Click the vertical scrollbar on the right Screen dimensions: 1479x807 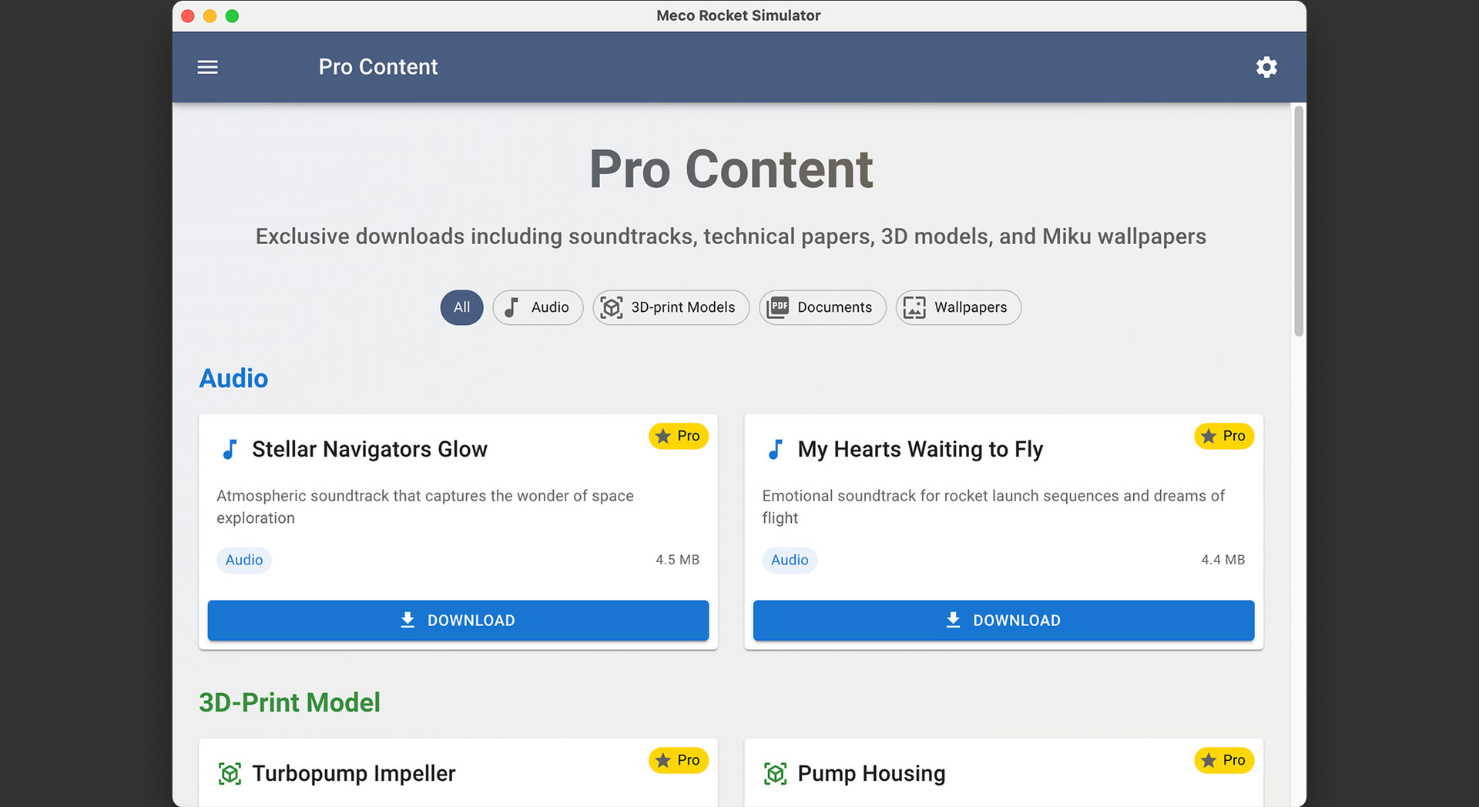(x=1299, y=222)
